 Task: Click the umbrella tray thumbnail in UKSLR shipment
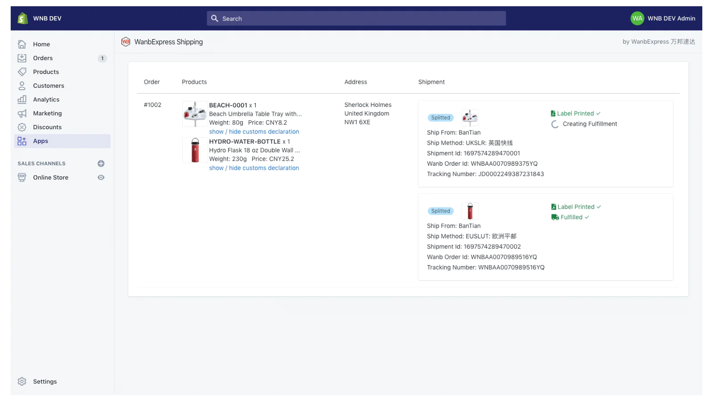tap(470, 118)
